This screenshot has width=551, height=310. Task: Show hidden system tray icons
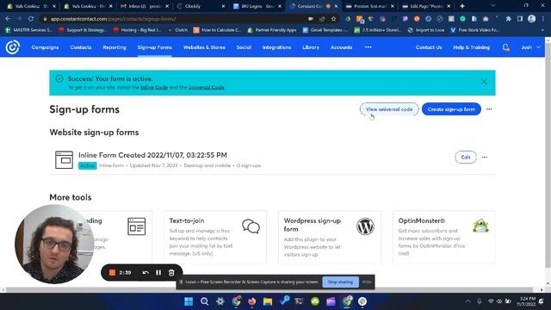[x=467, y=301]
